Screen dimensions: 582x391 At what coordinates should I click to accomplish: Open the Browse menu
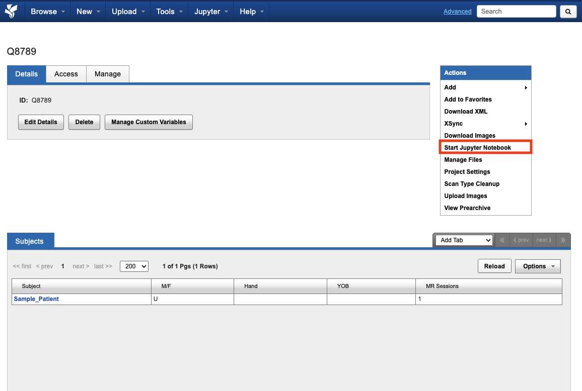click(x=48, y=12)
